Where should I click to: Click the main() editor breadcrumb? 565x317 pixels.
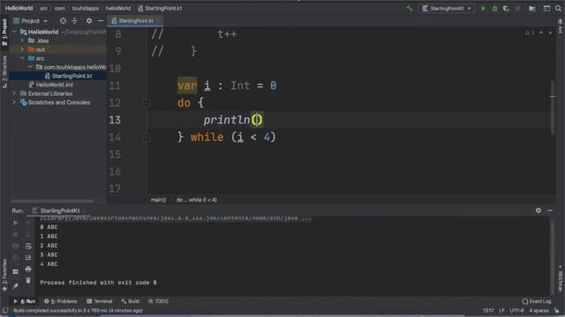(158, 200)
